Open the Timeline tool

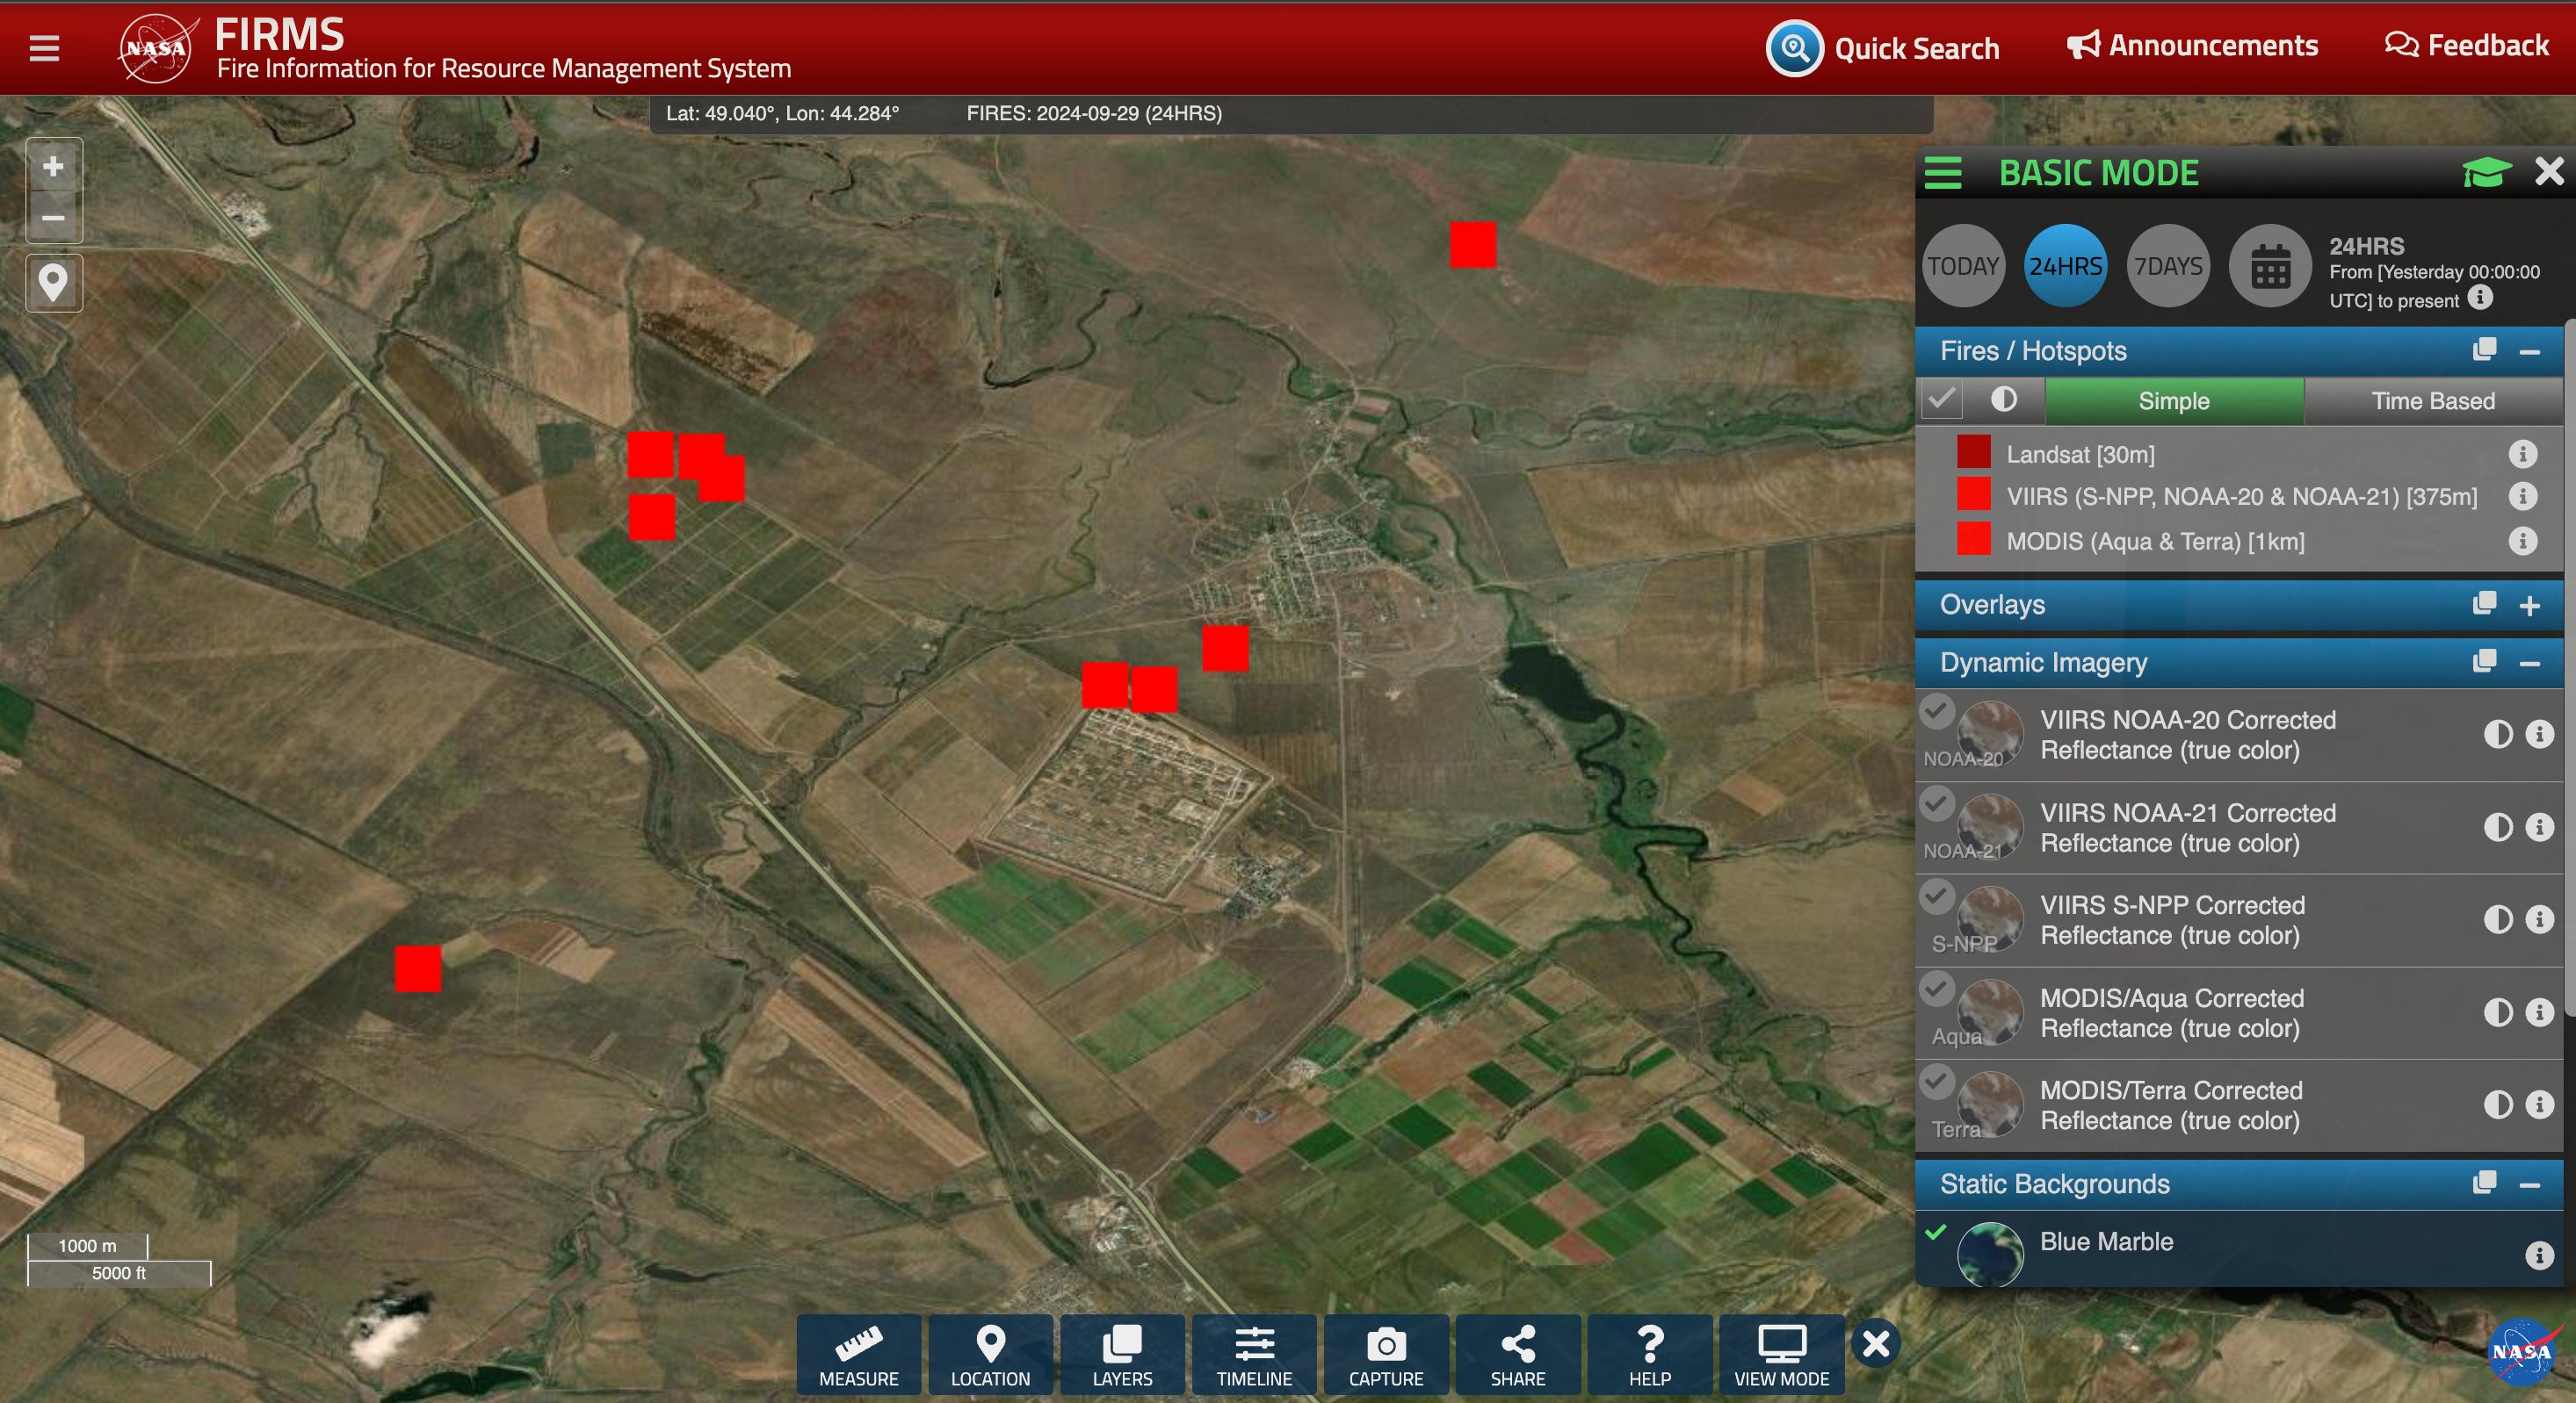pos(1253,1354)
